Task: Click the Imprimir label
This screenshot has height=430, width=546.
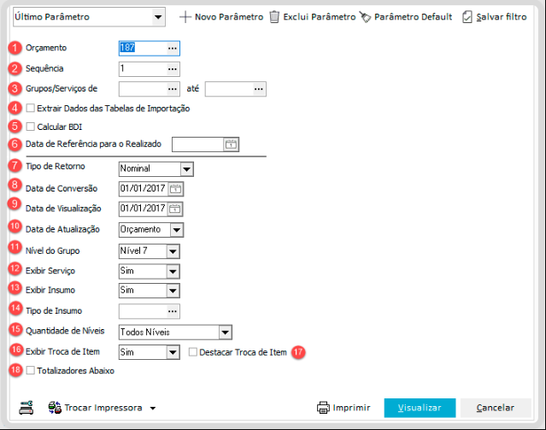Action: (351, 408)
